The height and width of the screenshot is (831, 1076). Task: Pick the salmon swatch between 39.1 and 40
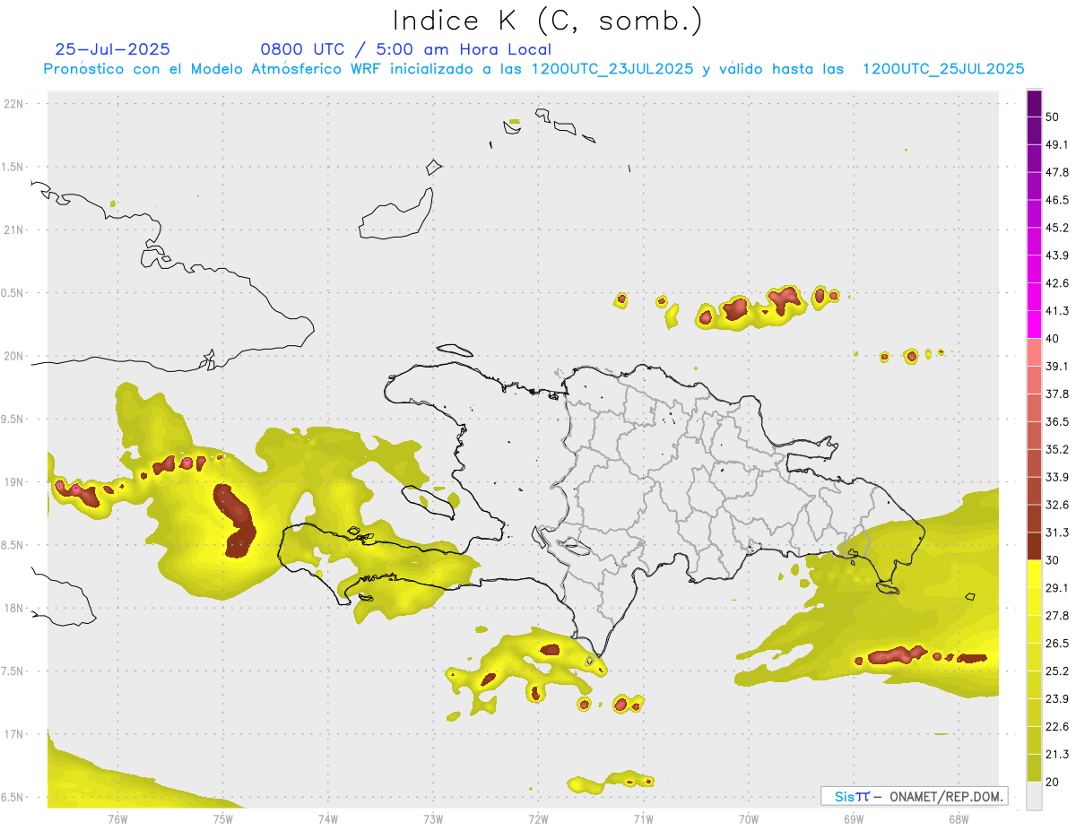pyautogui.click(x=1034, y=352)
